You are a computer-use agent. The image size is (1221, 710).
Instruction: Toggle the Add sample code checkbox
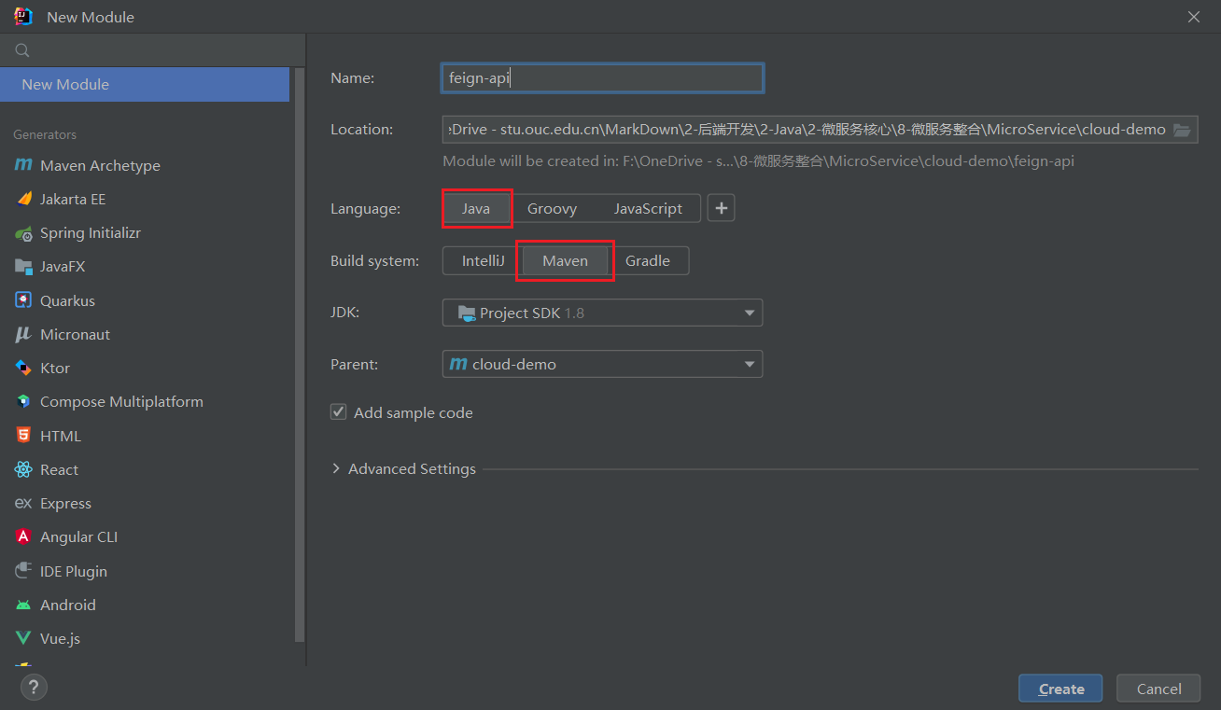[x=339, y=411]
